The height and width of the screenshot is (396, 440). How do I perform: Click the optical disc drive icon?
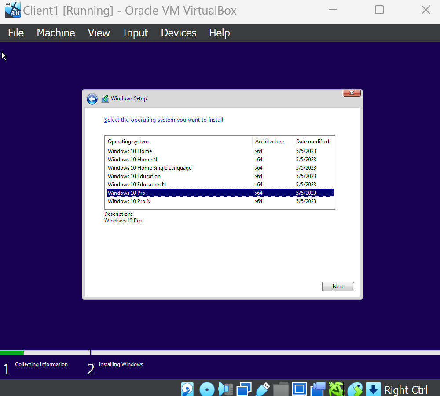tap(207, 389)
